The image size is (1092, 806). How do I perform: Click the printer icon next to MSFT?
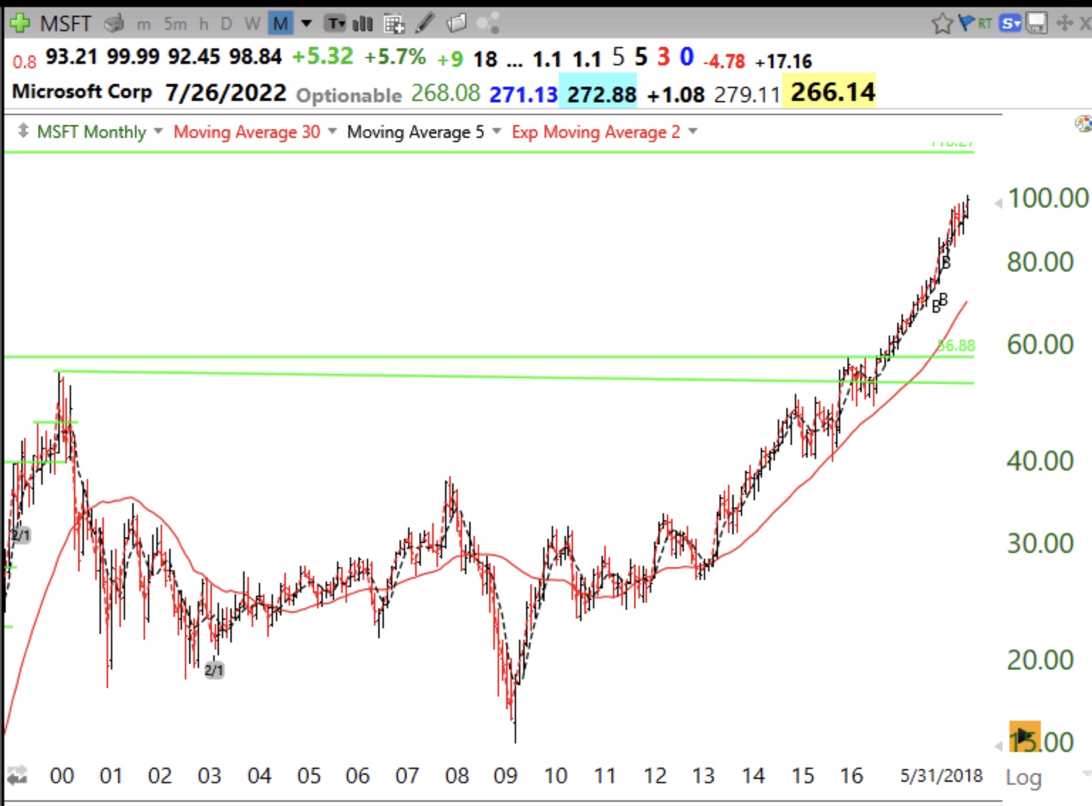(114, 23)
